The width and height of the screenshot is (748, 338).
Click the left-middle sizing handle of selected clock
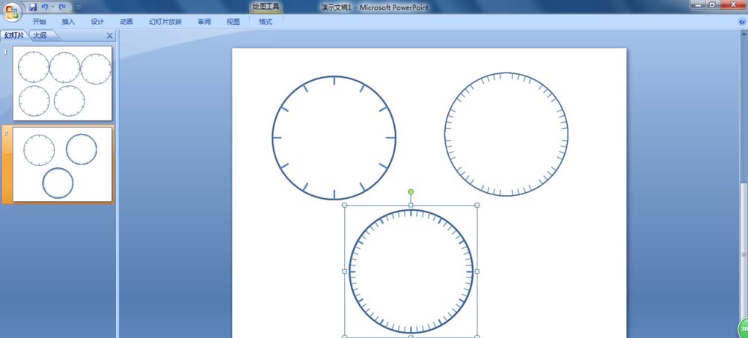click(x=344, y=271)
